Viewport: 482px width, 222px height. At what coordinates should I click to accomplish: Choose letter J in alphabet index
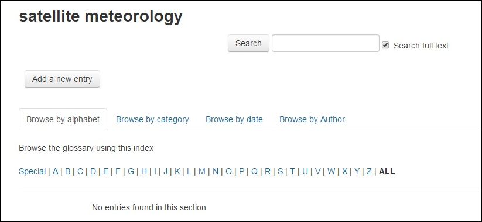165,171
